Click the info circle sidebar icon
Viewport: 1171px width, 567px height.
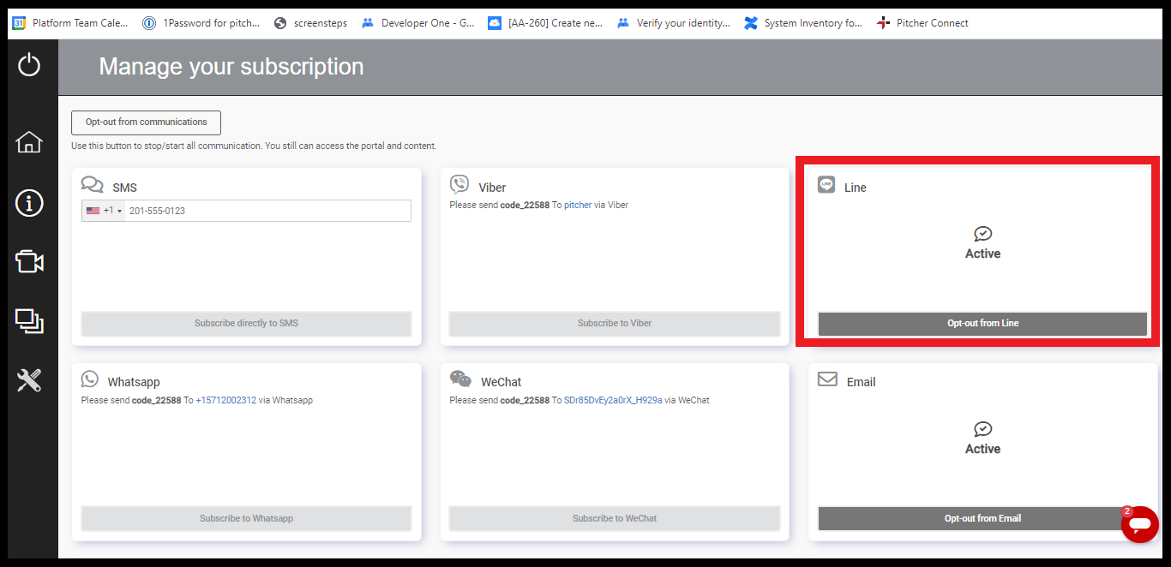coord(29,203)
